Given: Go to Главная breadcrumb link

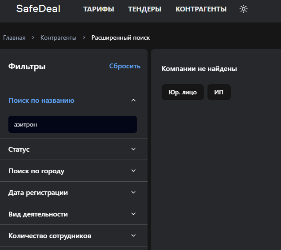Looking at the screenshot, I should (14, 38).
